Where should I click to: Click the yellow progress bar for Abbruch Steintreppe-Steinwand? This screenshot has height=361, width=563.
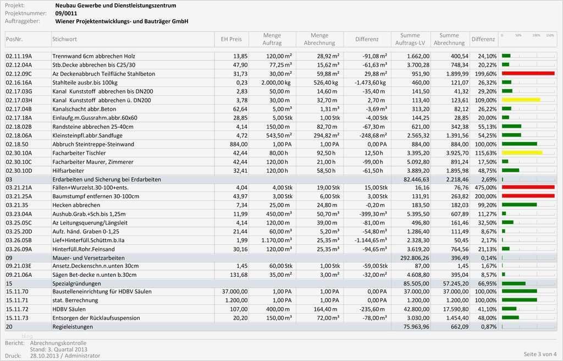pos(522,144)
